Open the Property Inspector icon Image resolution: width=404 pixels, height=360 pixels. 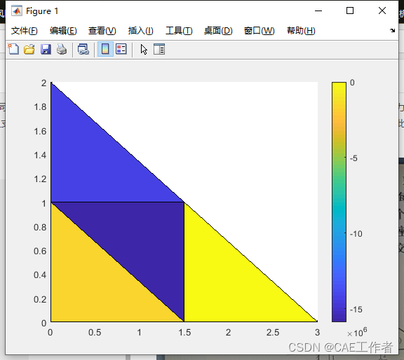(x=159, y=49)
